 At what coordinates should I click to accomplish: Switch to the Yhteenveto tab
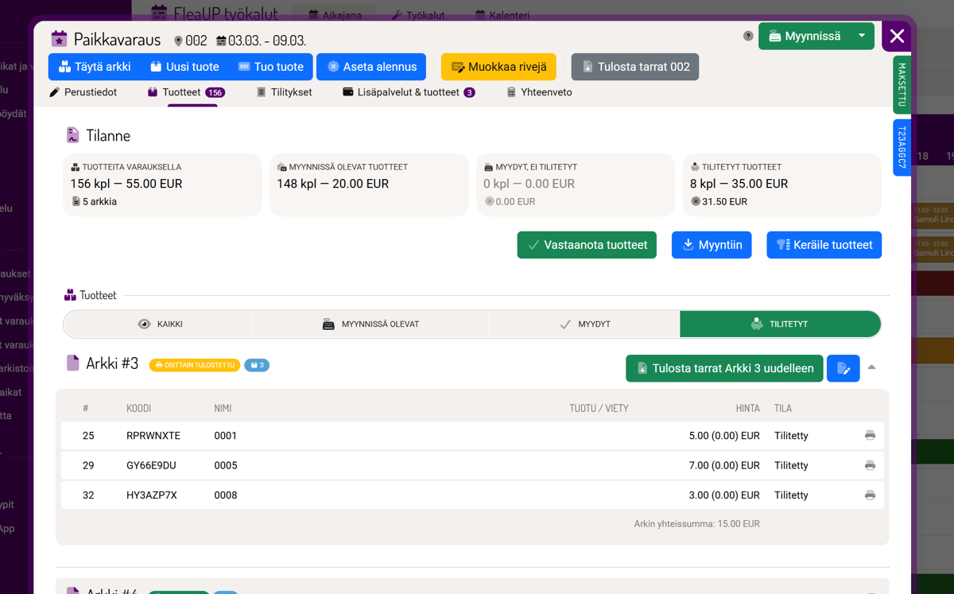[539, 92]
